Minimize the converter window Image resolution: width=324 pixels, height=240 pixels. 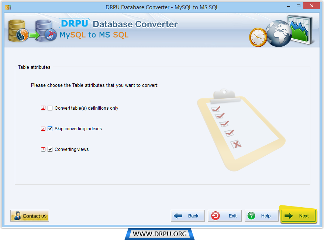(x=289, y=6)
